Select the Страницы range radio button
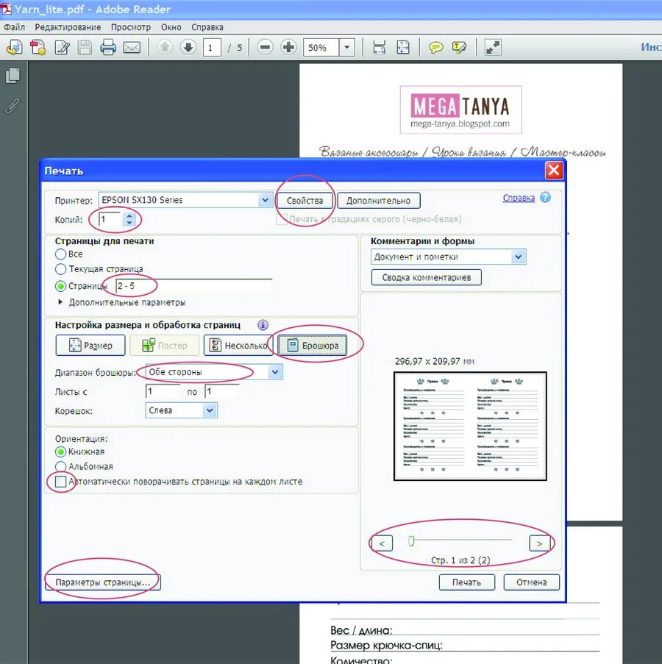The image size is (662, 664). pyautogui.click(x=60, y=286)
